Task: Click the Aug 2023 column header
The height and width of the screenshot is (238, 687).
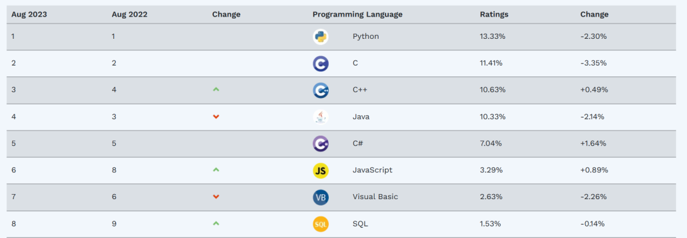Action: tap(29, 15)
